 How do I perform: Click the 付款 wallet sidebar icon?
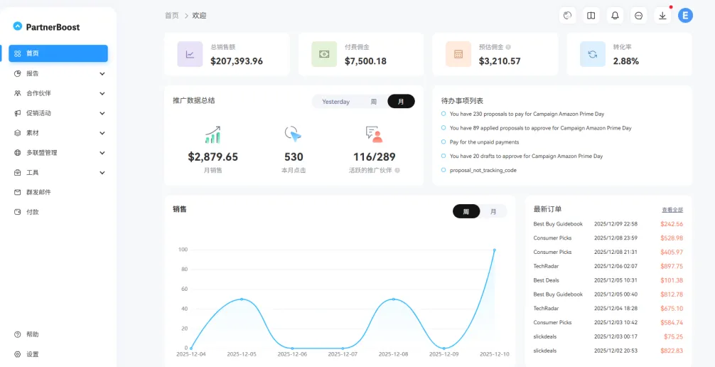(x=17, y=212)
